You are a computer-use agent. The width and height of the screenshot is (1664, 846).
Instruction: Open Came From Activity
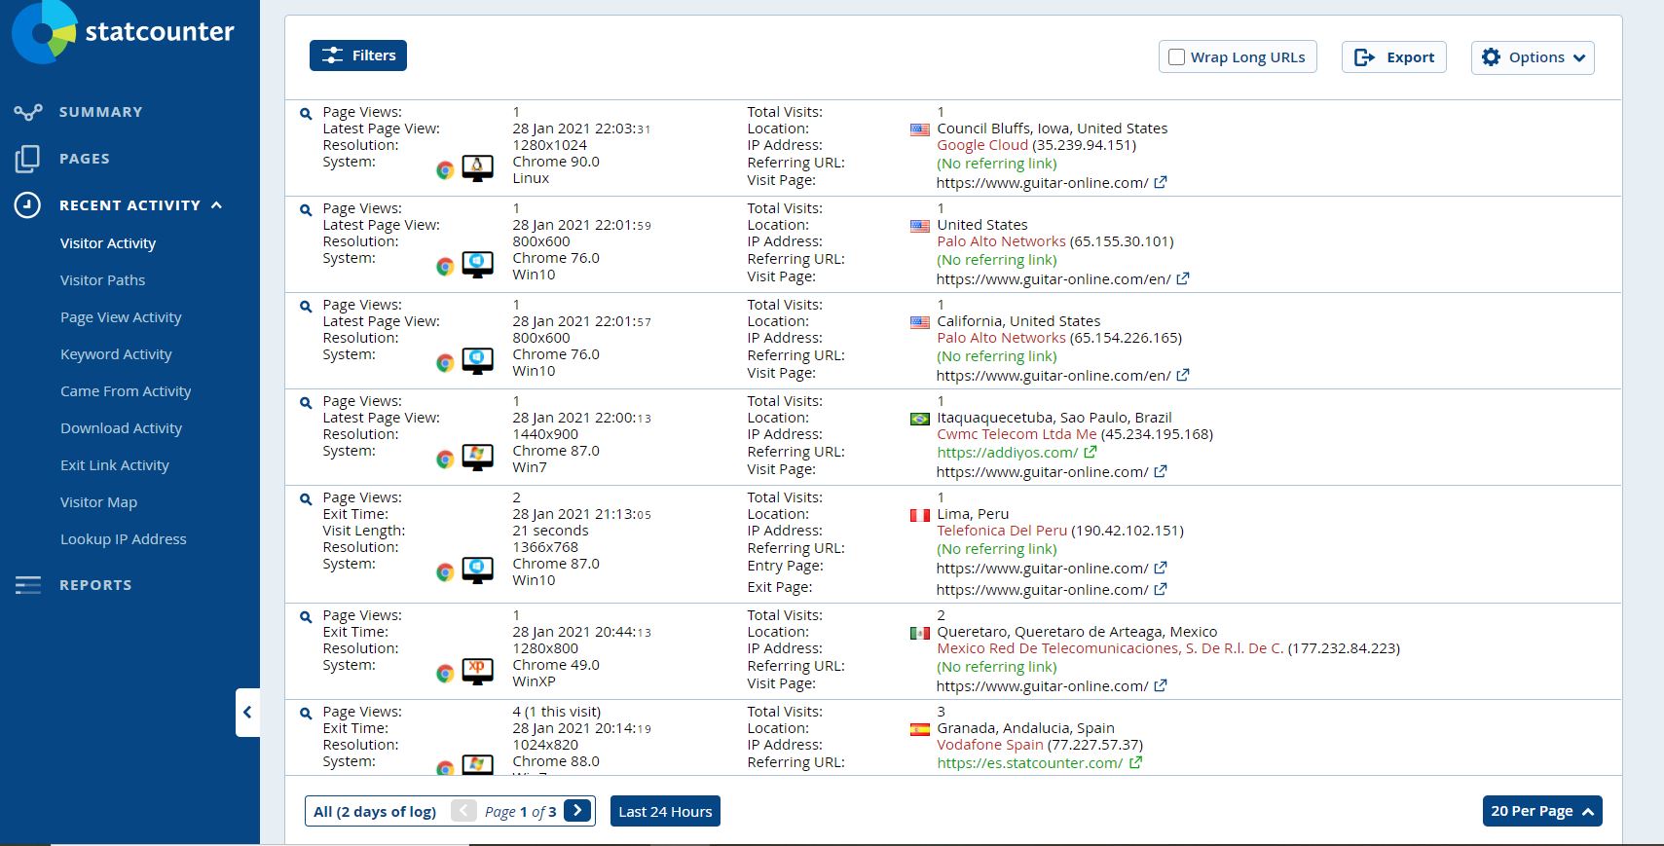point(126,391)
